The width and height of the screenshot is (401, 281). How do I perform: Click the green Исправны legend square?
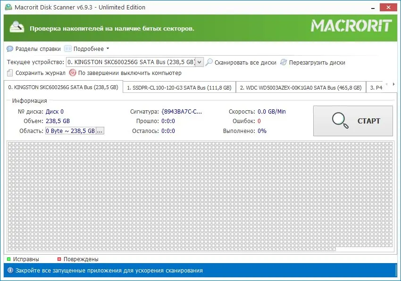click(9, 259)
